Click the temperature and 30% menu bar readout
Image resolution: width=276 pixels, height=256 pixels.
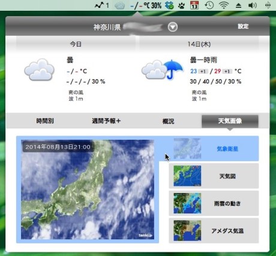[x=146, y=5]
